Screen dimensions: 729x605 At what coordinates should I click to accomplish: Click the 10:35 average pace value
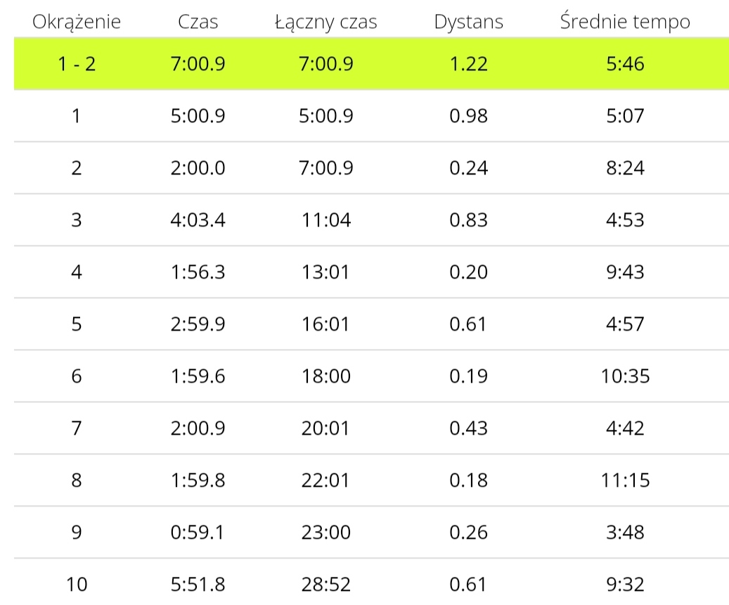point(626,376)
